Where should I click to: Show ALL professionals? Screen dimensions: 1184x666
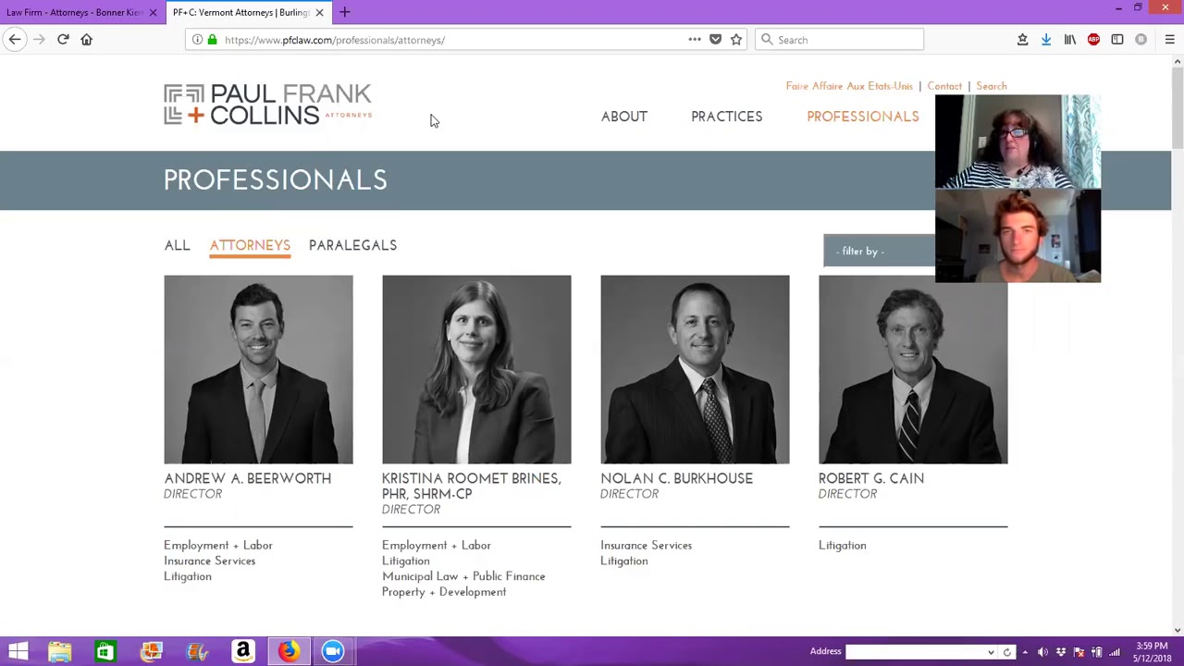pyautogui.click(x=177, y=245)
